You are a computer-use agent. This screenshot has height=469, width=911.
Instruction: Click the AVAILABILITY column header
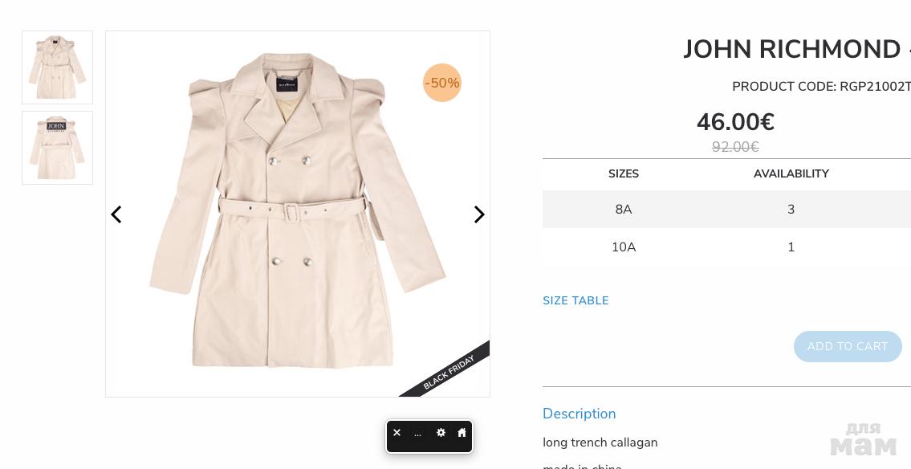[x=791, y=173]
